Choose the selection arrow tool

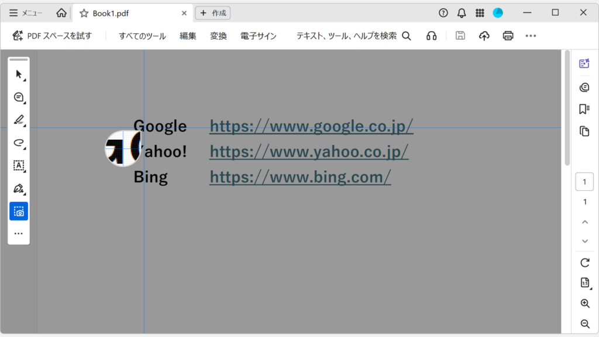[x=19, y=74]
